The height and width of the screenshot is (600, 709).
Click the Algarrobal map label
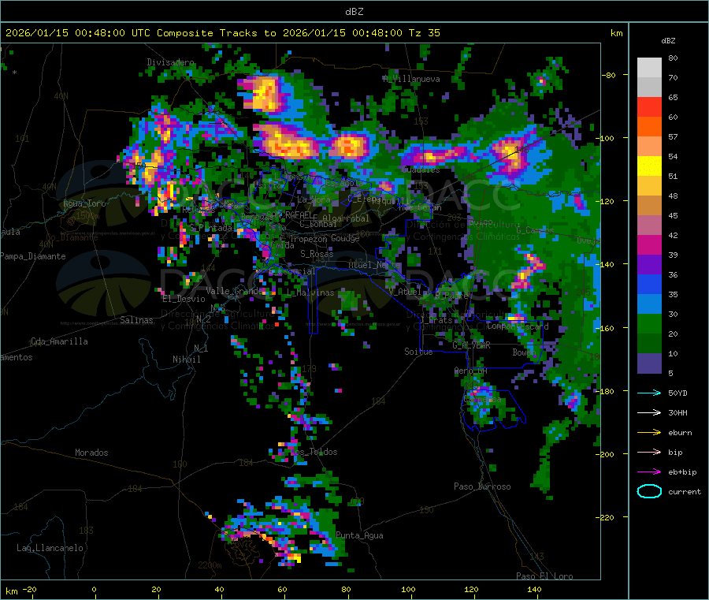point(346,218)
